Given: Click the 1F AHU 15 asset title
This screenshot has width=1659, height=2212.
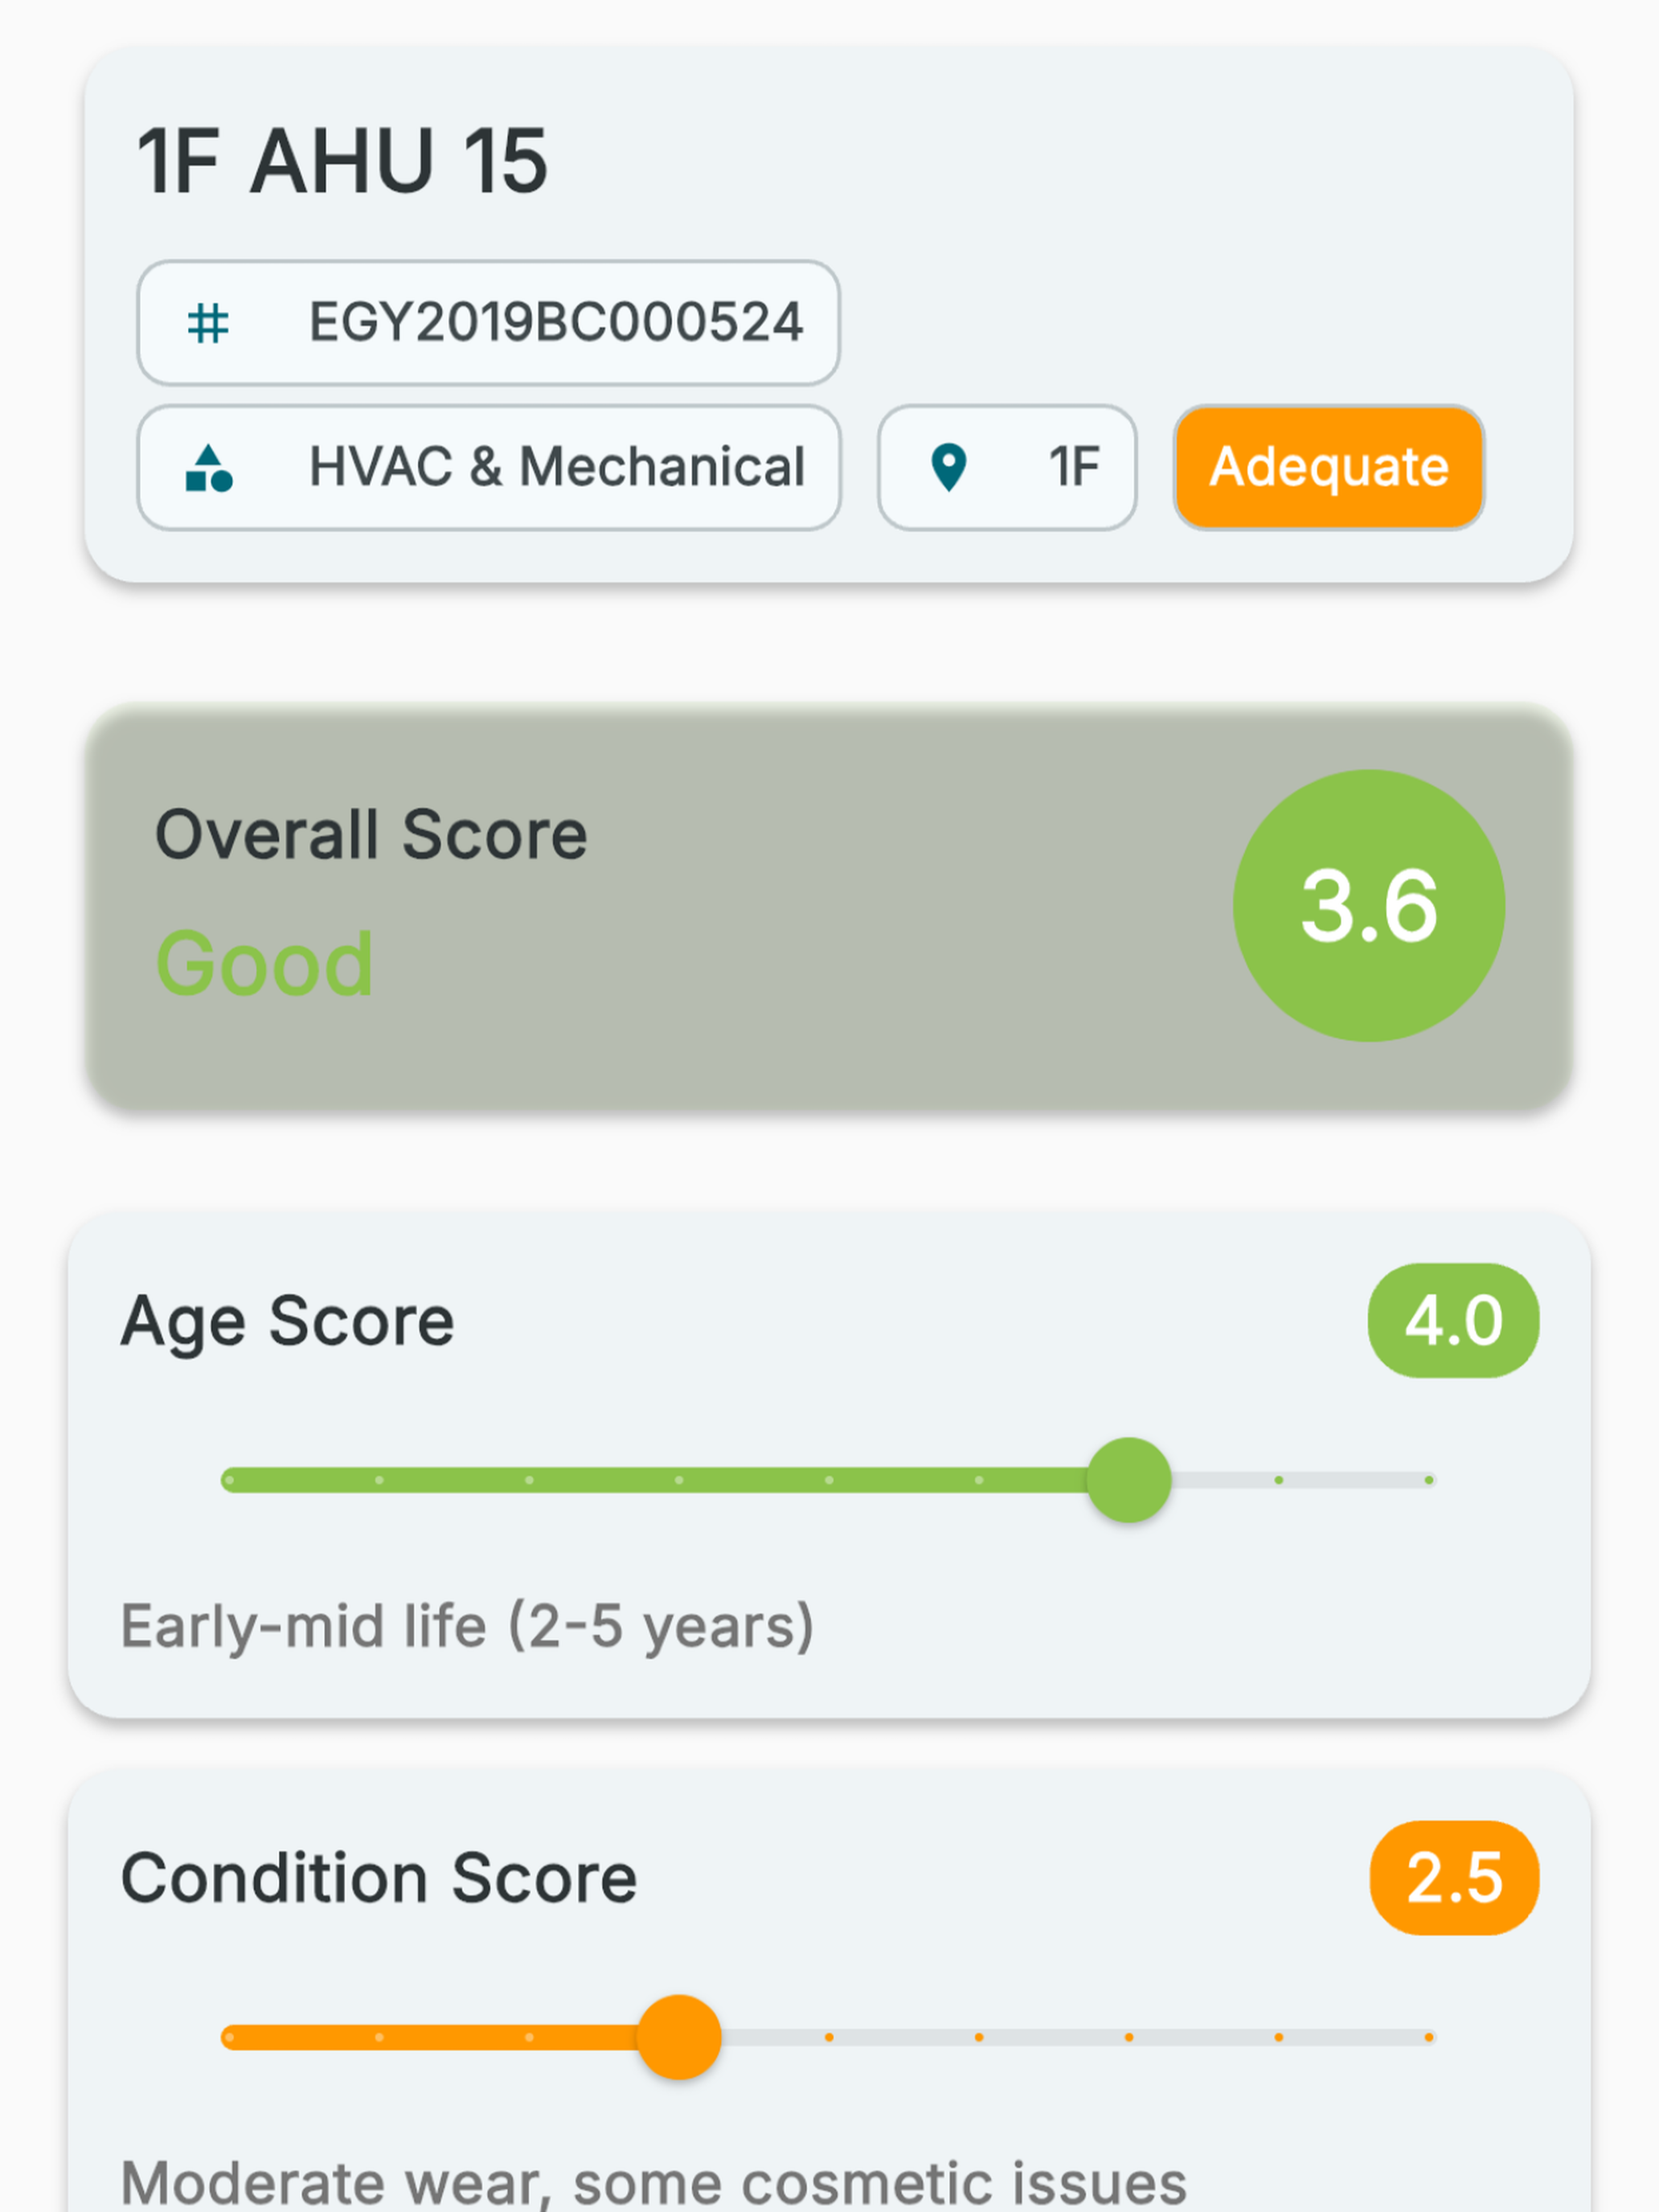Looking at the screenshot, I should 342,161.
